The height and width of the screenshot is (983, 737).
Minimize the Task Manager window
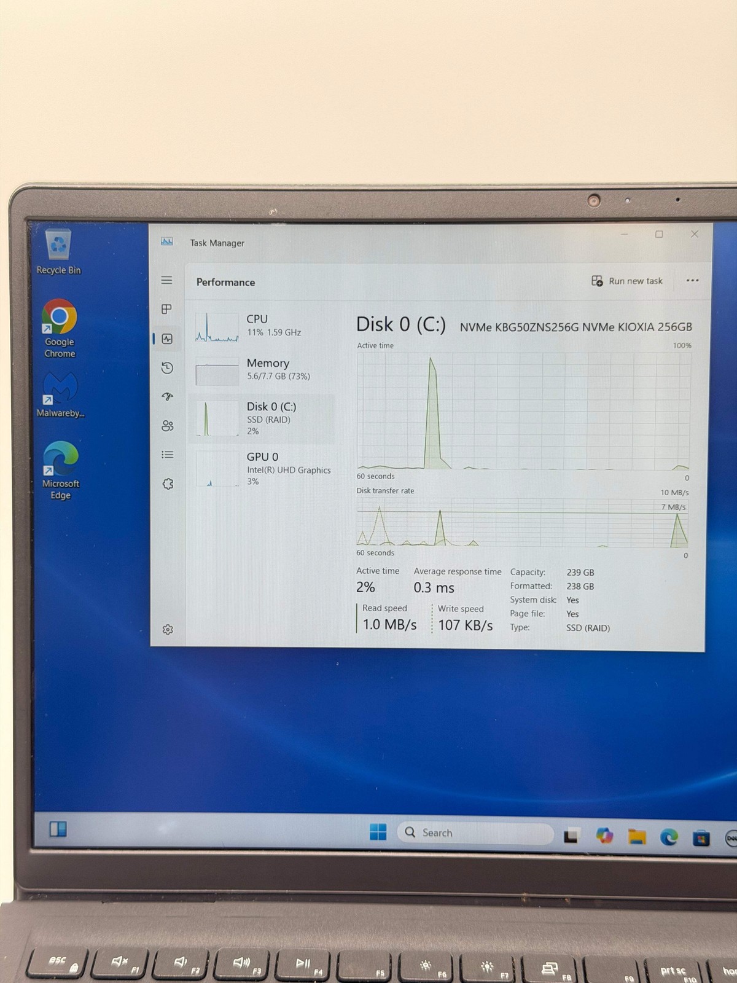pos(624,234)
